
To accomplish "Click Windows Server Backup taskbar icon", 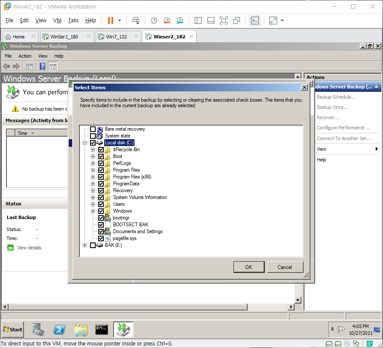I will coord(123,330).
